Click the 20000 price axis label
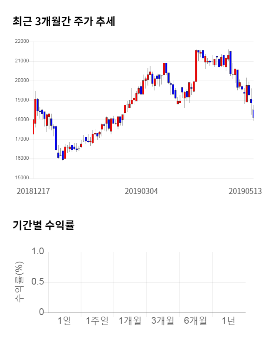Image resolution: width=266 pixels, height=337 pixels. 22,81
